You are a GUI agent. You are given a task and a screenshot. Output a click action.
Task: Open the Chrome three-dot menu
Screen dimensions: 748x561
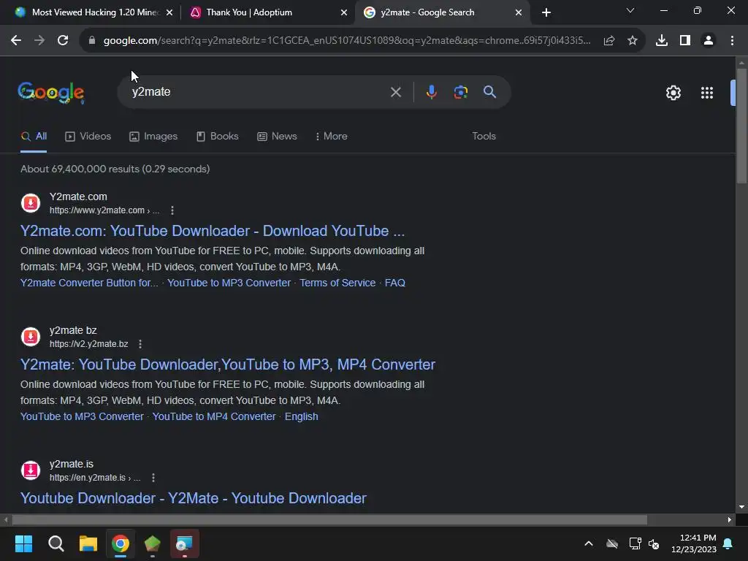pyautogui.click(x=732, y=41)
